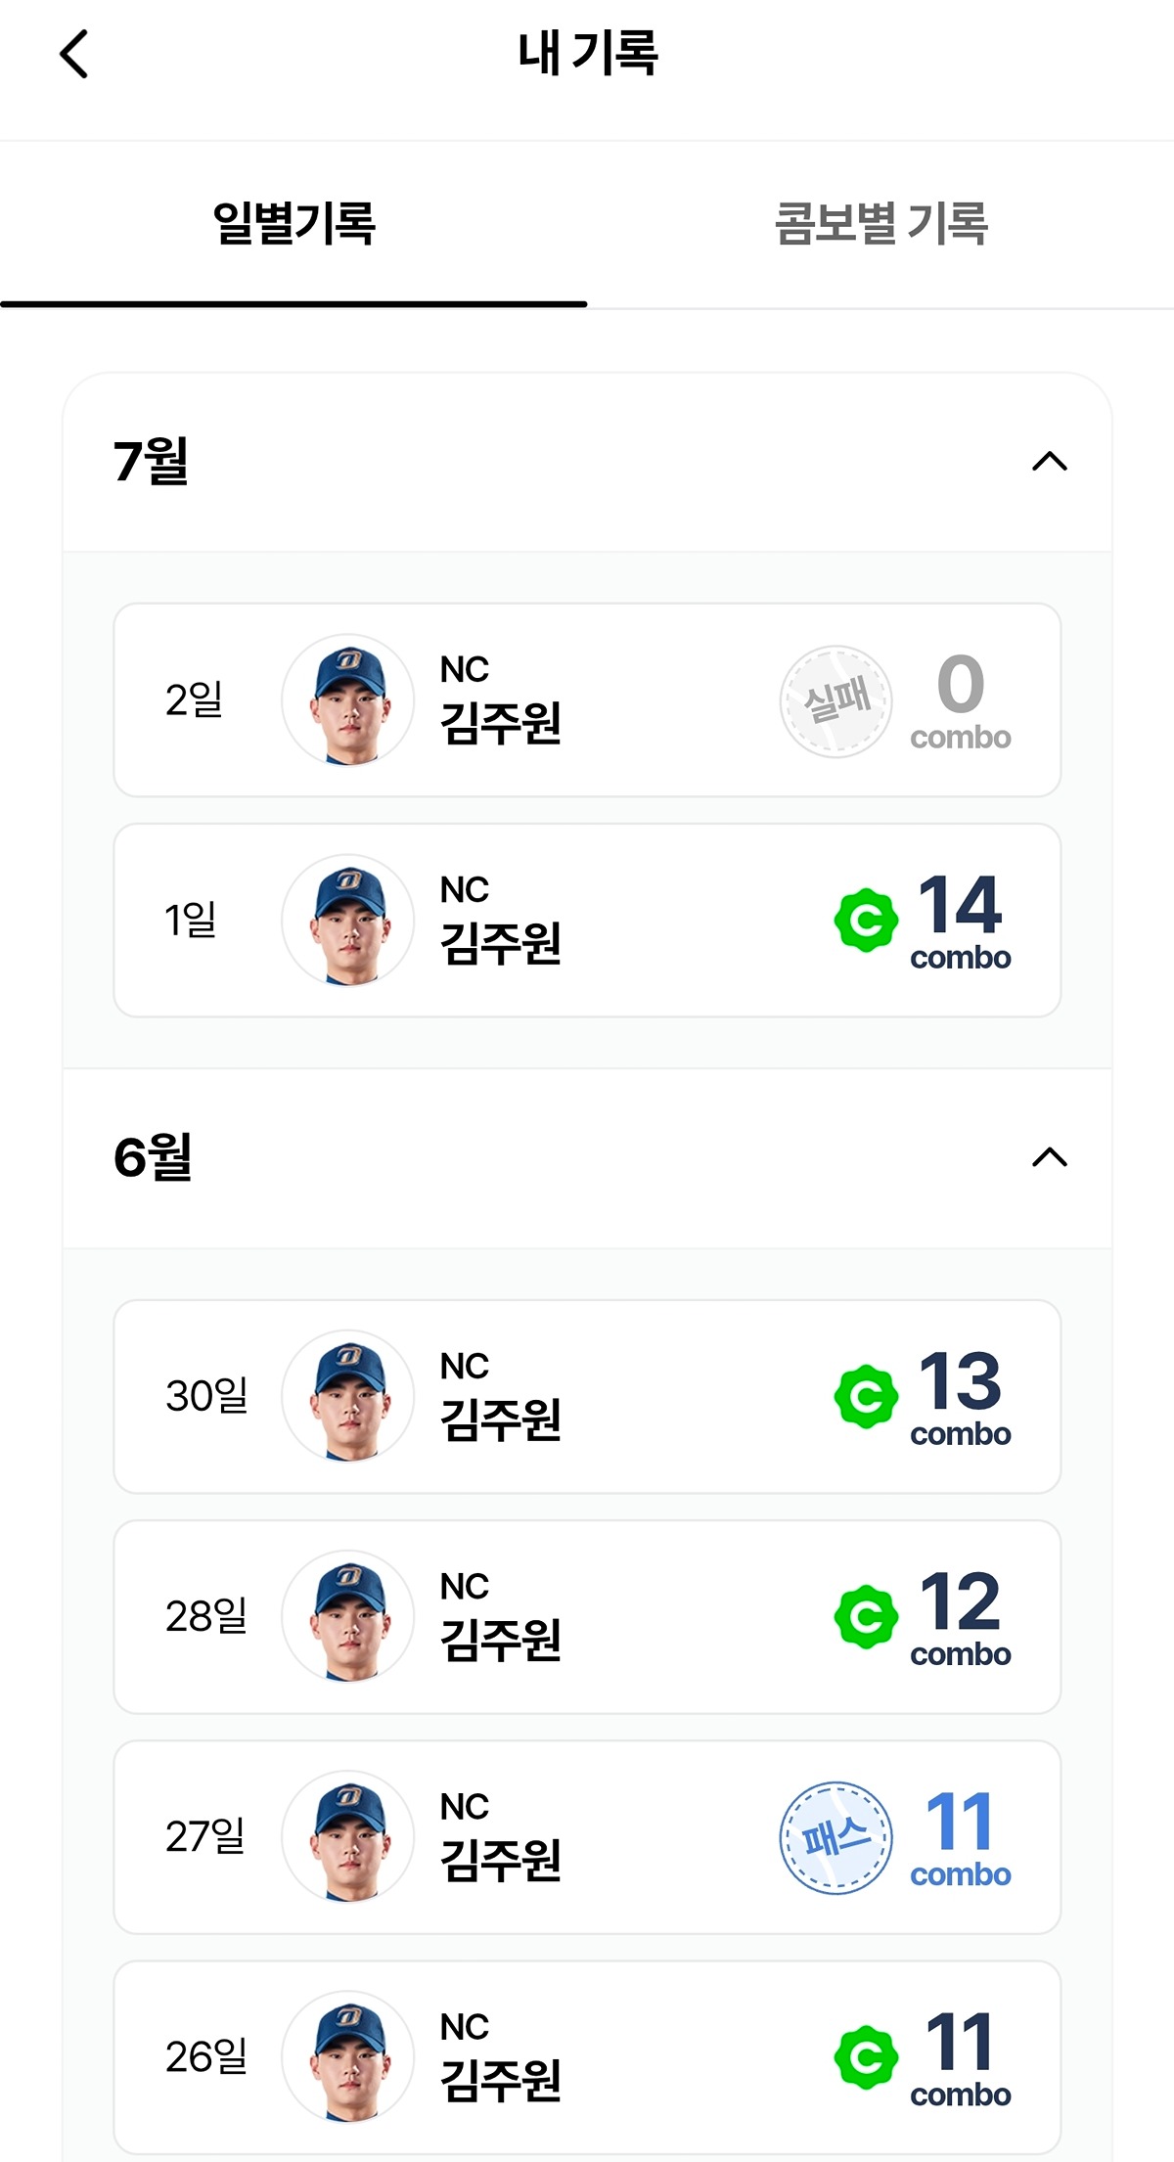Screen dimensions: 1174x2162
Task: Click the green combo badge on 28일 record
Action: tap(866, 1617)
